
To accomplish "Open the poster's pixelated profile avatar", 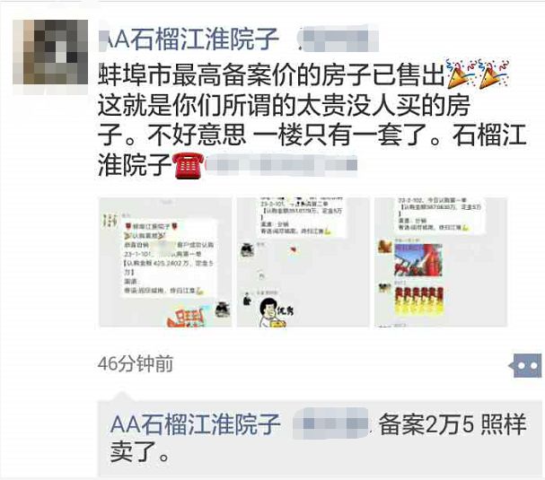I will 50,52.
